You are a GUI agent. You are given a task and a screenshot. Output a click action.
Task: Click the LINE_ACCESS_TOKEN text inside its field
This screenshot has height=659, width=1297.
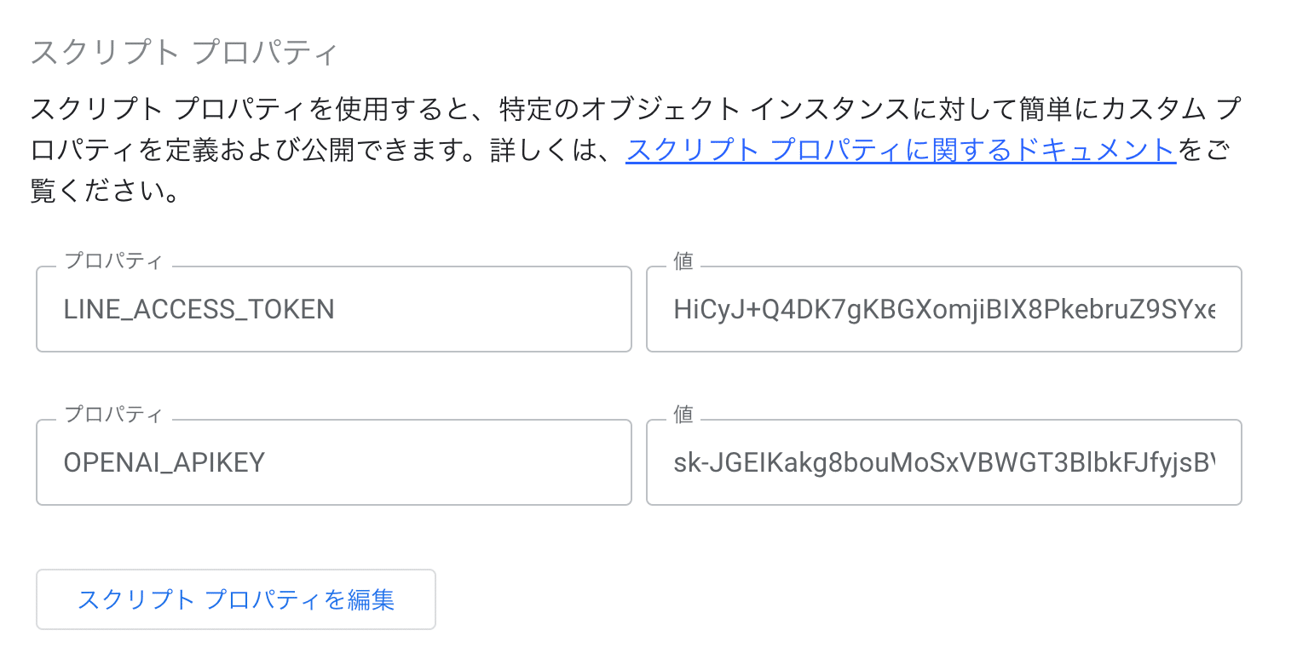(x=199, y=309)
